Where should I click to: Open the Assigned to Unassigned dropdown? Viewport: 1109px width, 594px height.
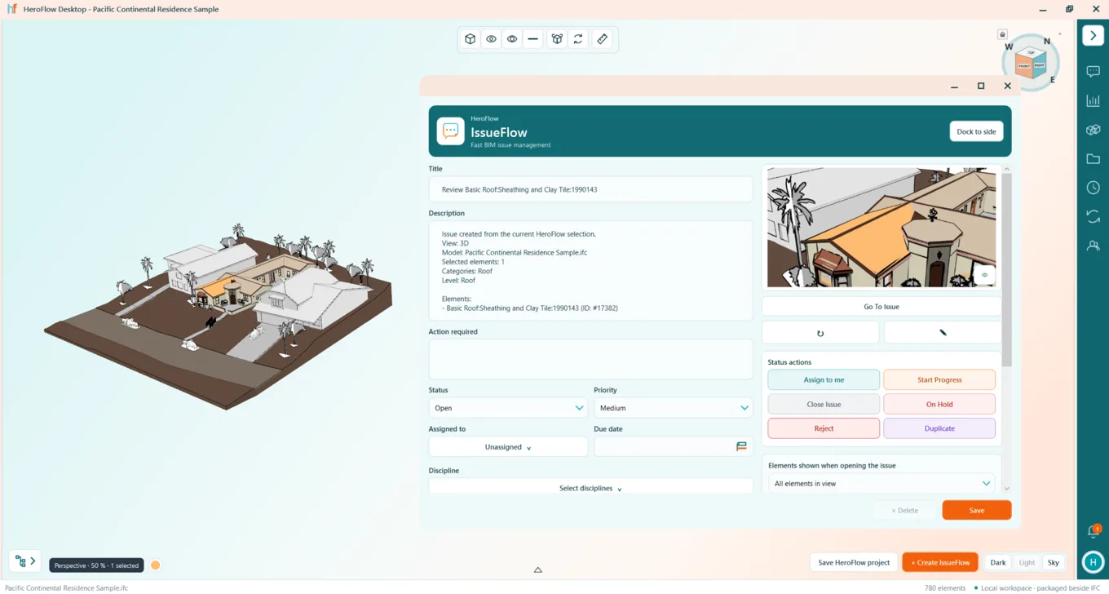[x=508, y=447]
